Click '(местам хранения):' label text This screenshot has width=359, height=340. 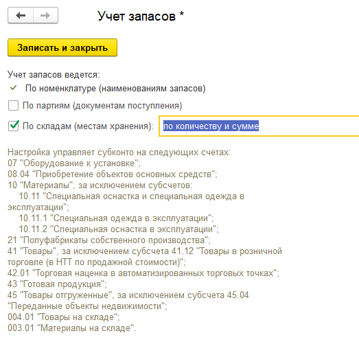tap(114, 126)
